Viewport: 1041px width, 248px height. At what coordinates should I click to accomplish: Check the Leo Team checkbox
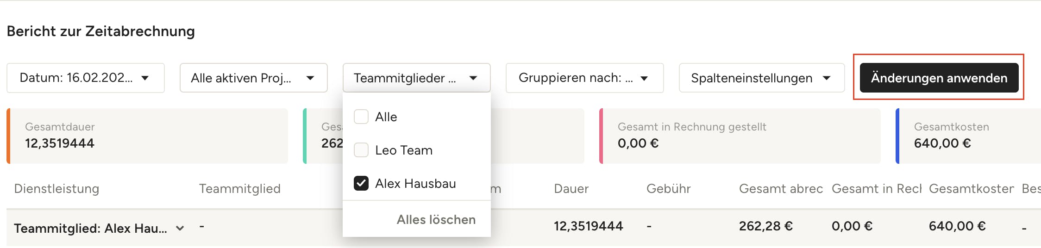[361, 150]
